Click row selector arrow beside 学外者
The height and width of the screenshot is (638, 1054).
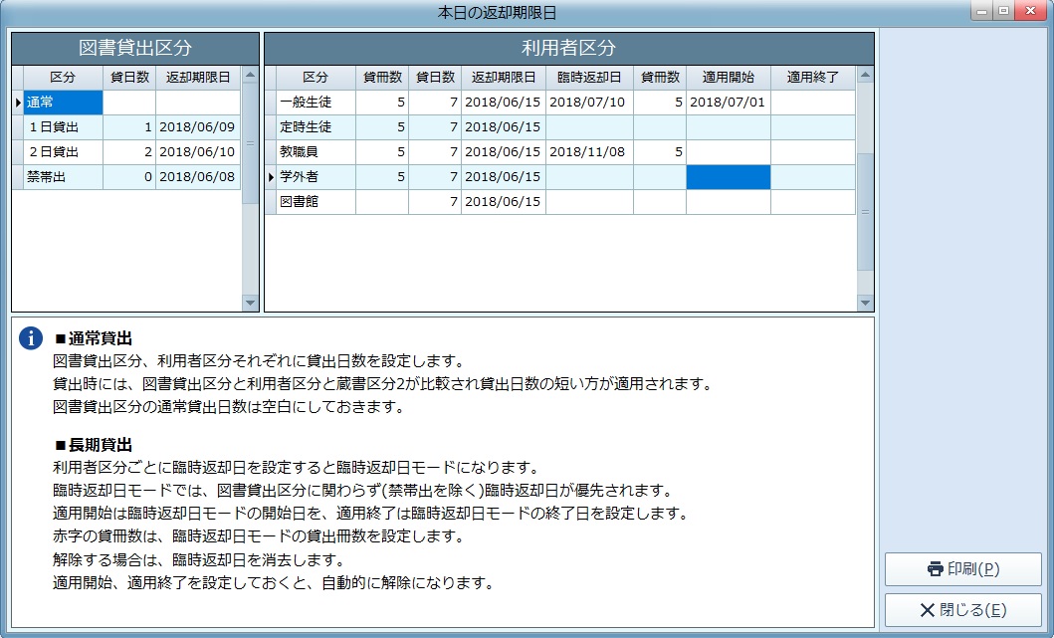(271, 177)
